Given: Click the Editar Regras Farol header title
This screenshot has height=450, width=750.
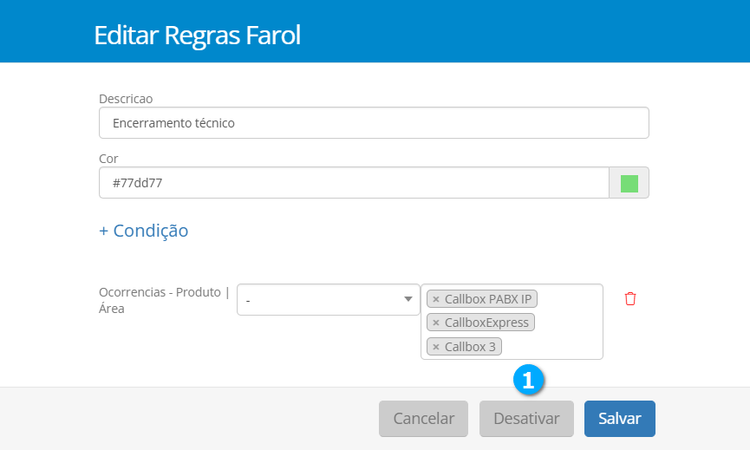Looking at the screenshot, I should 197,36.
